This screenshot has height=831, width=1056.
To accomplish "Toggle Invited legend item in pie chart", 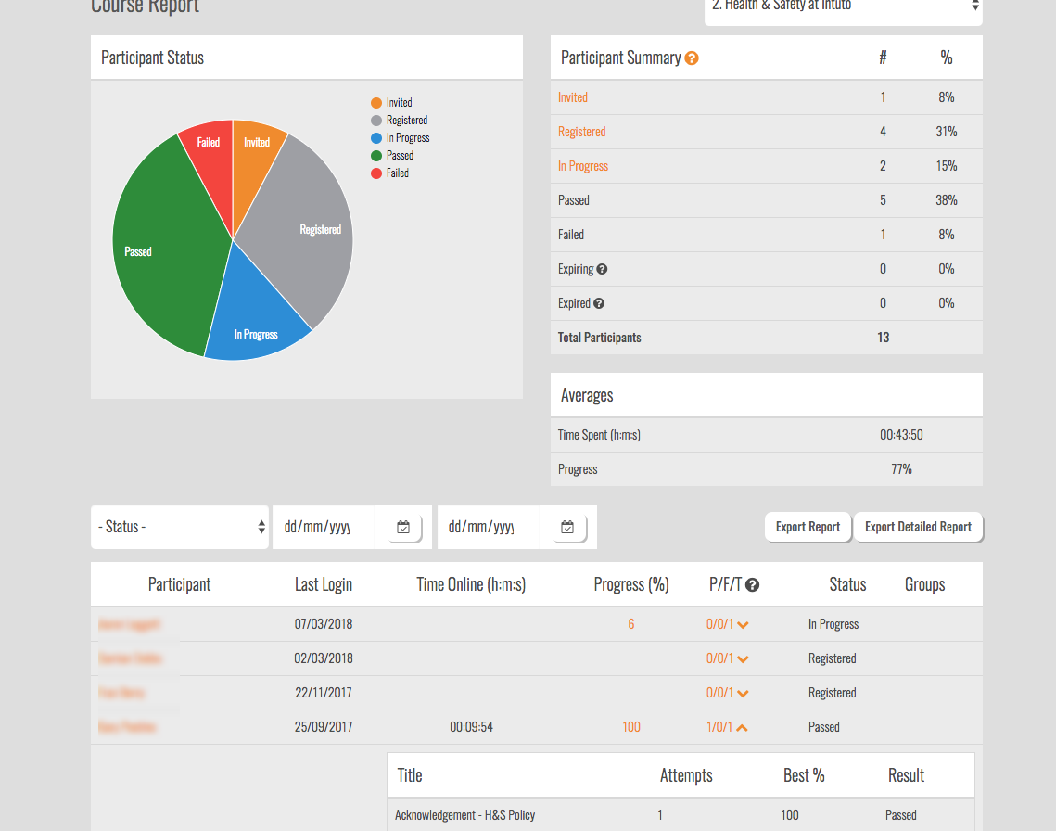I will (391, 102).
